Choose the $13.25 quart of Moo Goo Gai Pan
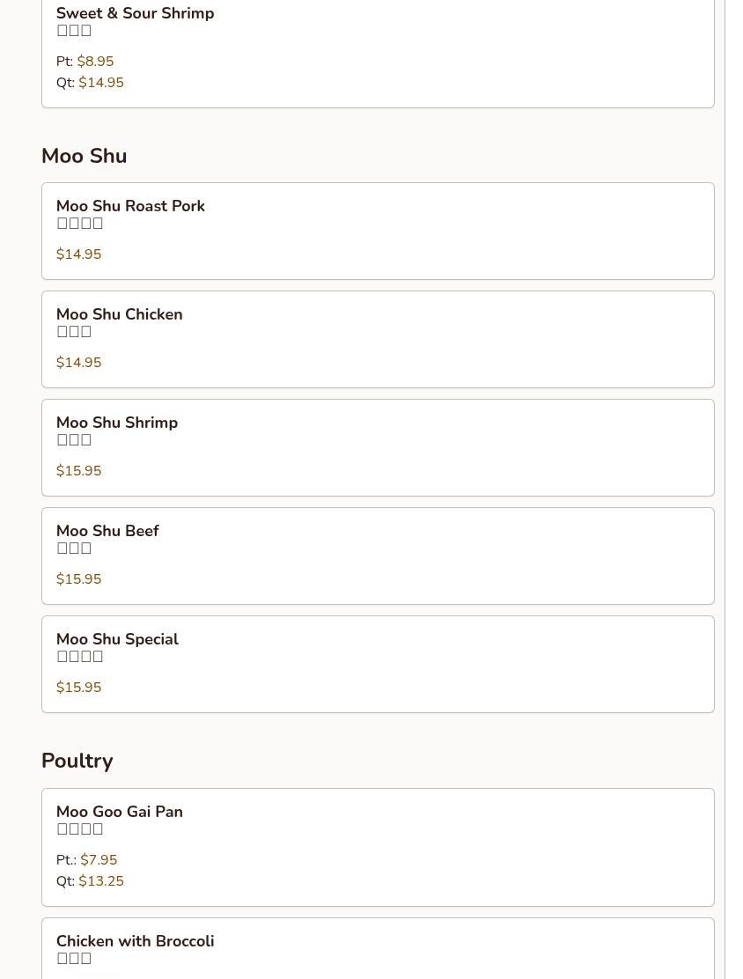The height and width of the screenshot is (979, 743). 101,881
